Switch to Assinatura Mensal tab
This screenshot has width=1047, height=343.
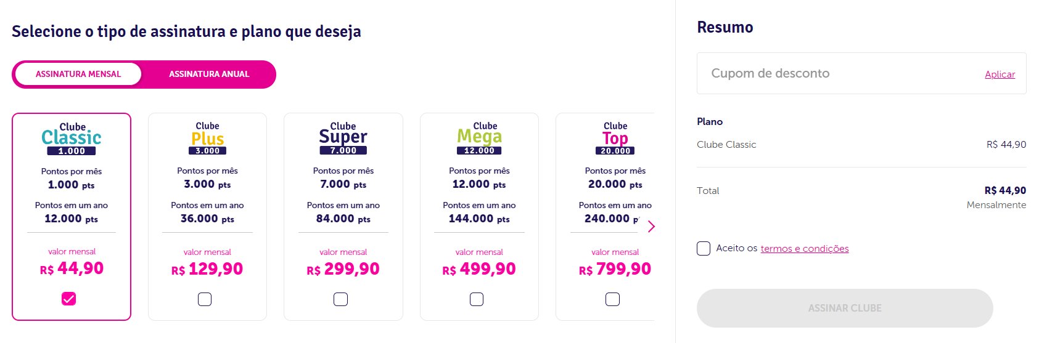point(78,74)
